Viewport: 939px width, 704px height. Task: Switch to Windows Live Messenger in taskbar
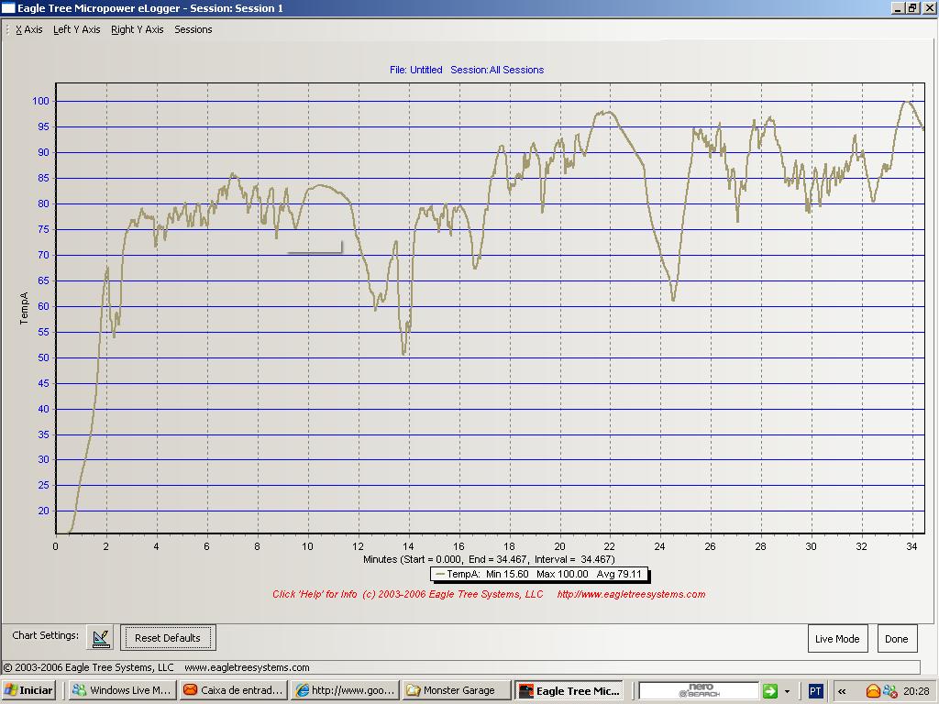tap(122, 690)
